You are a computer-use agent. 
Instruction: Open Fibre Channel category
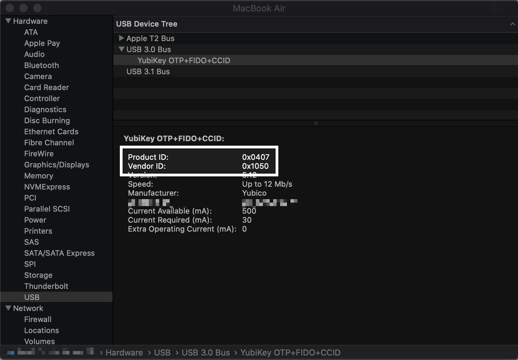tap(49, 143)
